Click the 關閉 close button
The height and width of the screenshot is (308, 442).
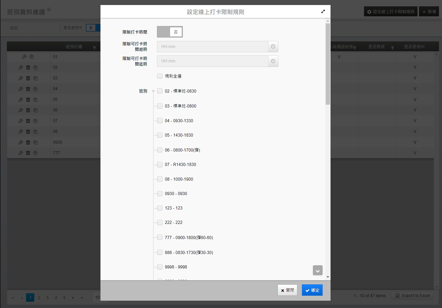(x=287, y=290)
